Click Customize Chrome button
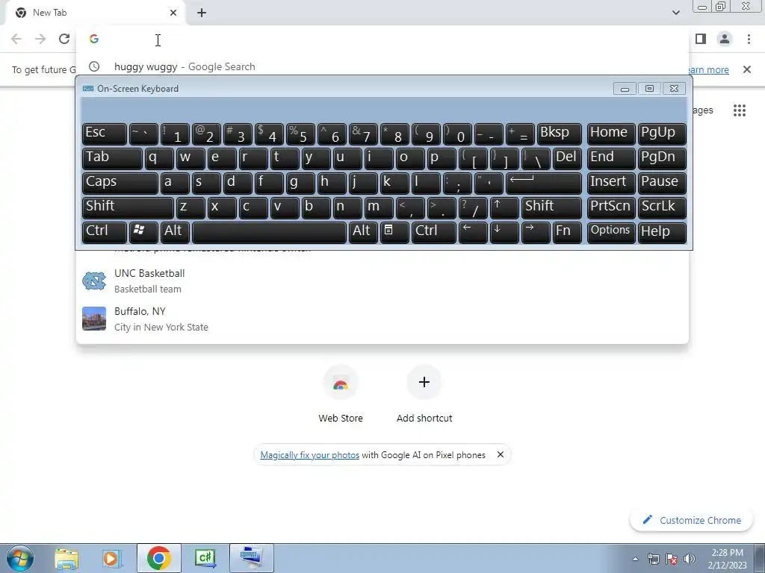The height and width of the screenshot is (573, 765). 693,520
